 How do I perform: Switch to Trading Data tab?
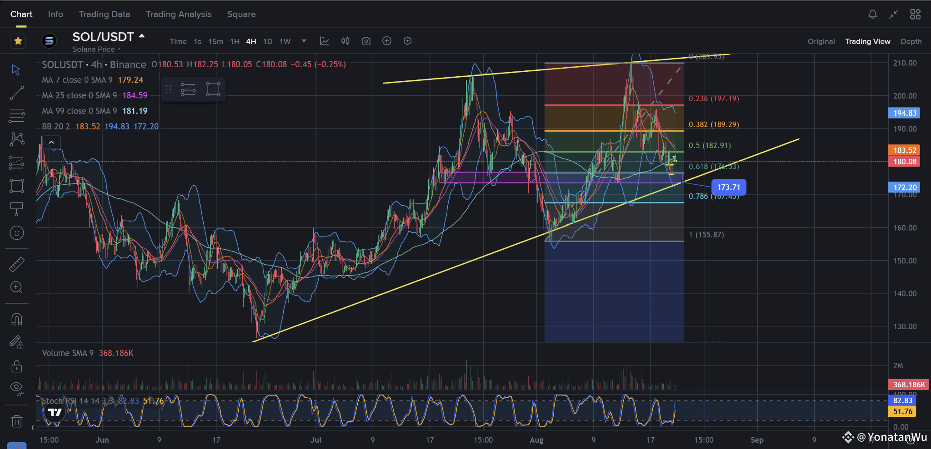[x=105, y=14]
